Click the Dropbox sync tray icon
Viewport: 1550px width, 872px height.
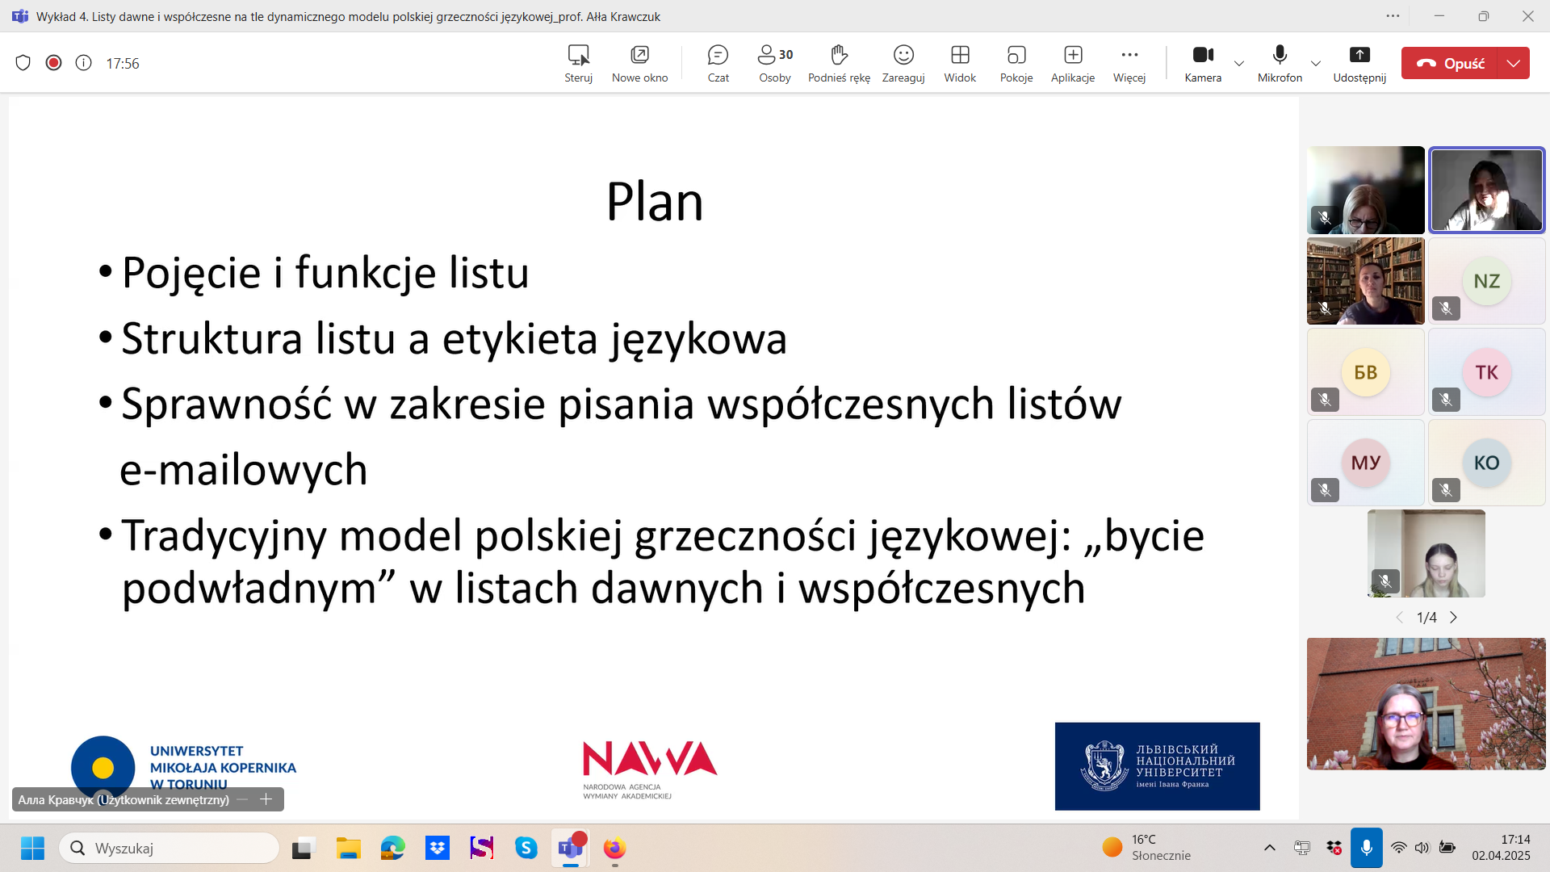click(x=1334, y=848)
